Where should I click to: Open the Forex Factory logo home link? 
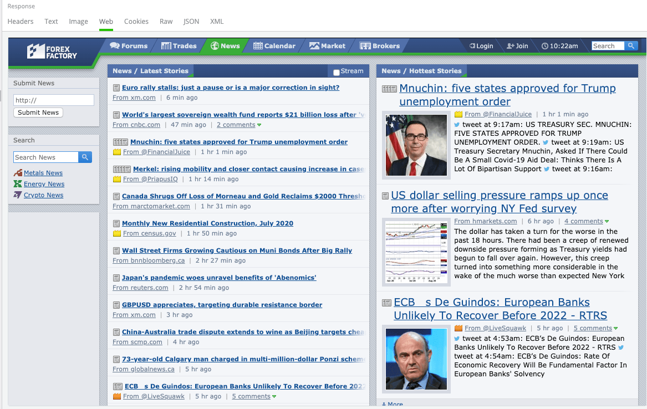click(x=52, y=52)
